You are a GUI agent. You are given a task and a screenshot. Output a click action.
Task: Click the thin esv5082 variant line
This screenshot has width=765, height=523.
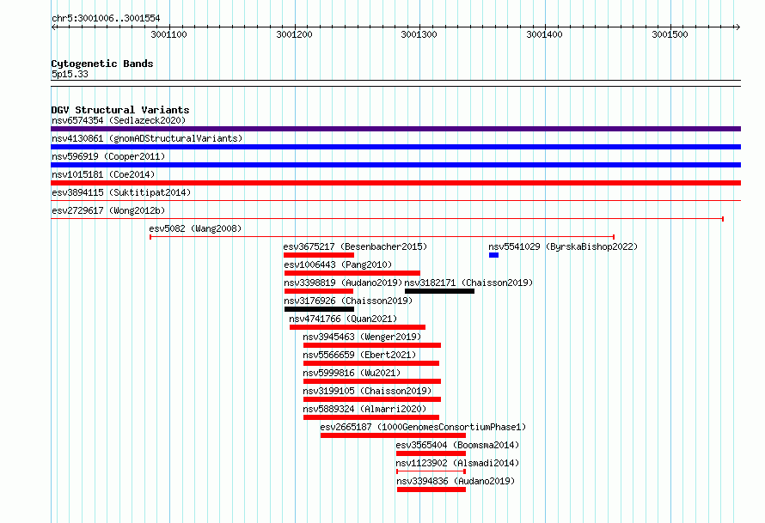(x=382, y=237)
